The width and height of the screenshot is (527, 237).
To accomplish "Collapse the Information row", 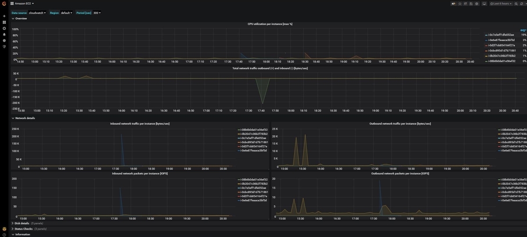I will tap(21, 234).
